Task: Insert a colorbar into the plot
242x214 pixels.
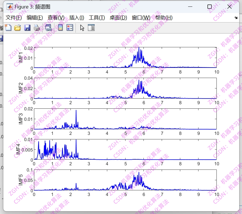Action: (60, 28)
